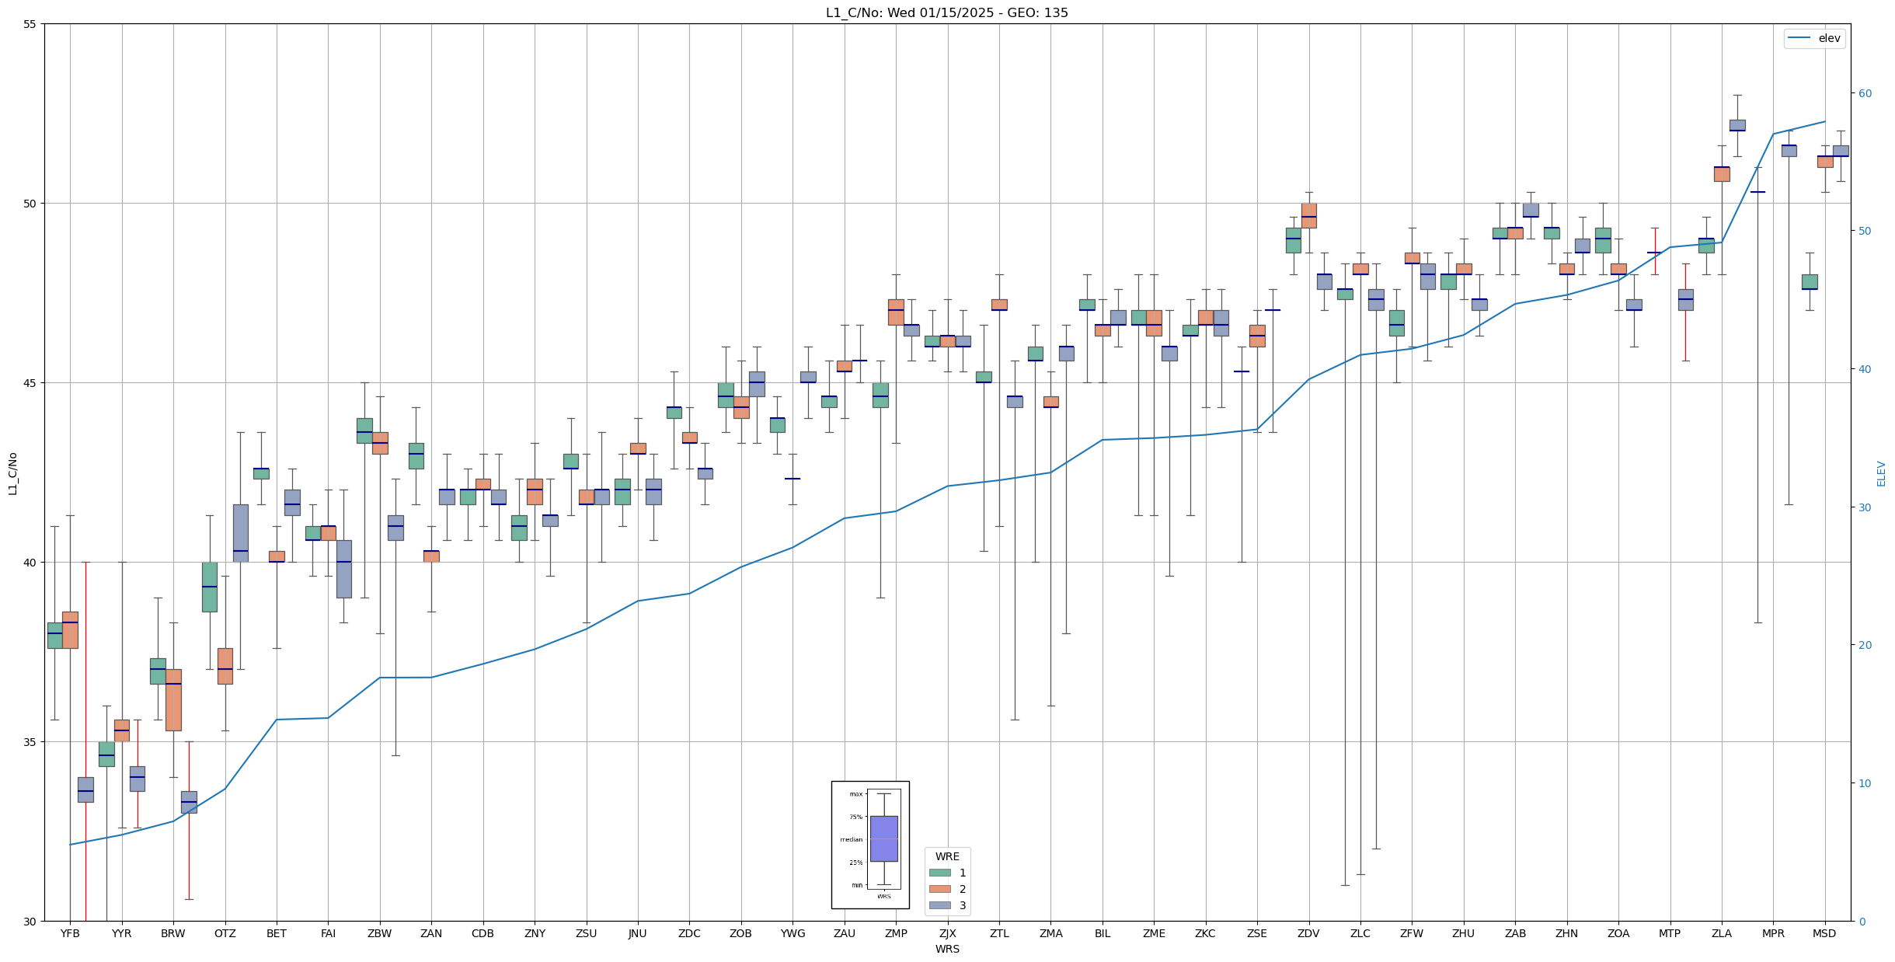
Task: Click the plot title L1_C/No GEO: 135
Action: tap(946, 13)
